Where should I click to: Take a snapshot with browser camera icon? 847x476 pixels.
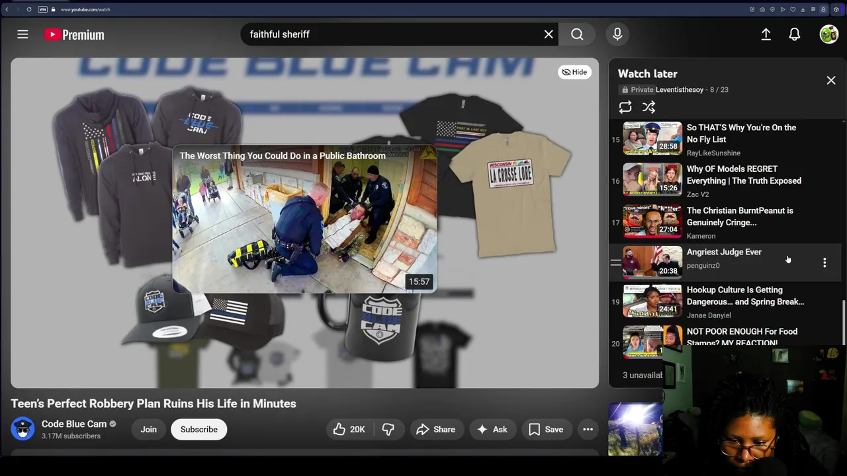tap(762, 9)
